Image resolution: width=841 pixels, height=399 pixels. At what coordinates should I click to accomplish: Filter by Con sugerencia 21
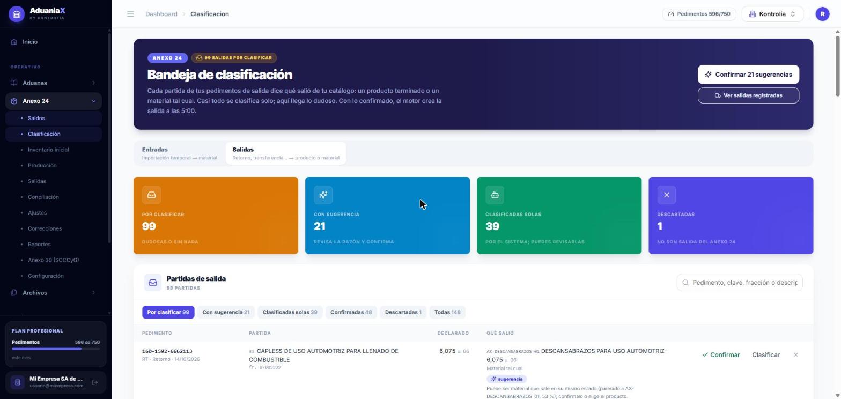tap(226, 312)
